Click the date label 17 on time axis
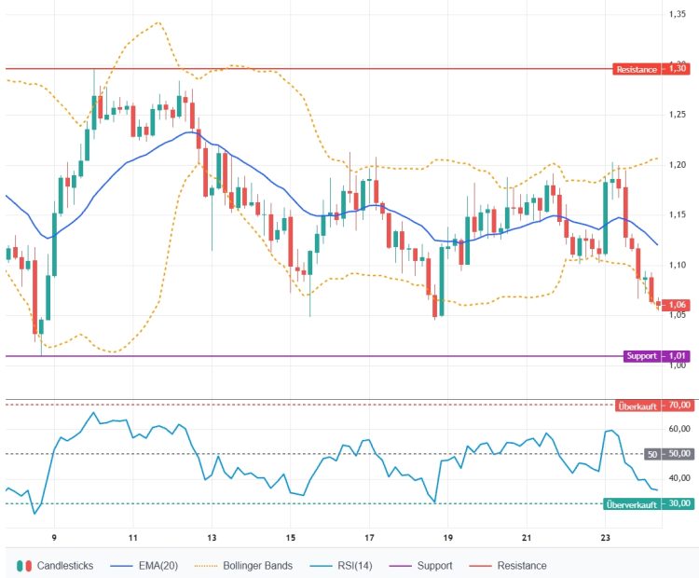The height and width of the screenshot is (578, 699). (369, 537)
